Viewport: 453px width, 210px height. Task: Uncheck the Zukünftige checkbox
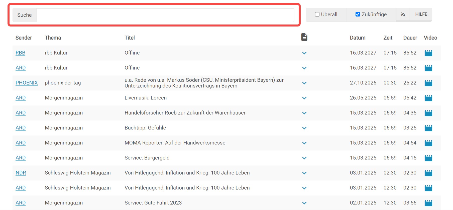[358, 14]
